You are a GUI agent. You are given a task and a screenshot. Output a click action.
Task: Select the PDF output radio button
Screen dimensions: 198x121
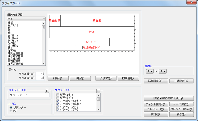click(x=11, y=111)
